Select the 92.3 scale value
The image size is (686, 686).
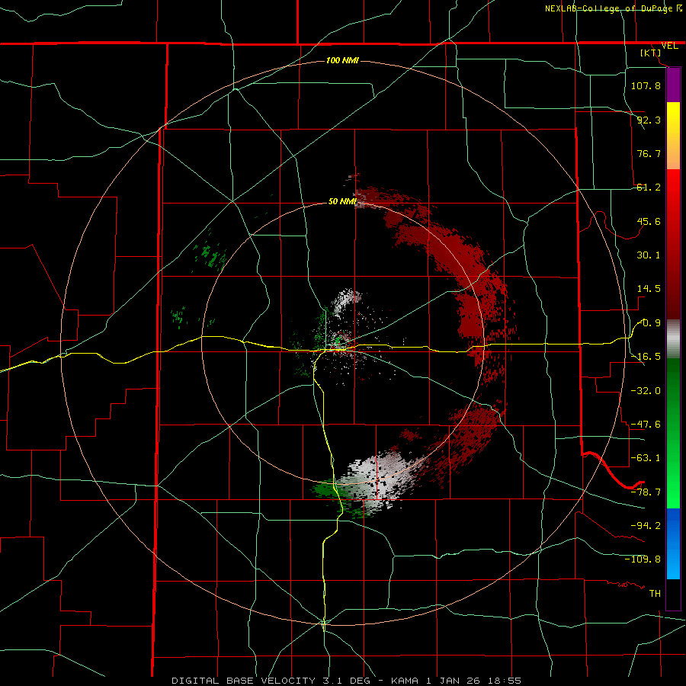[x=649, y=120]
